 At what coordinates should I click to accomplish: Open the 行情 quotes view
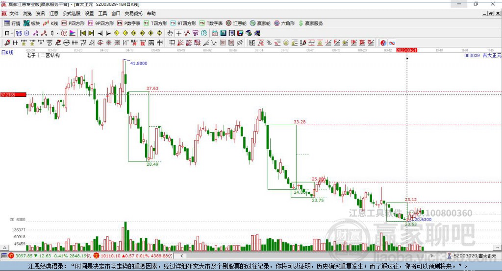[x=12, y=23]
